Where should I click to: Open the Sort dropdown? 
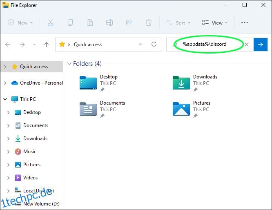[x=178, y=23]
